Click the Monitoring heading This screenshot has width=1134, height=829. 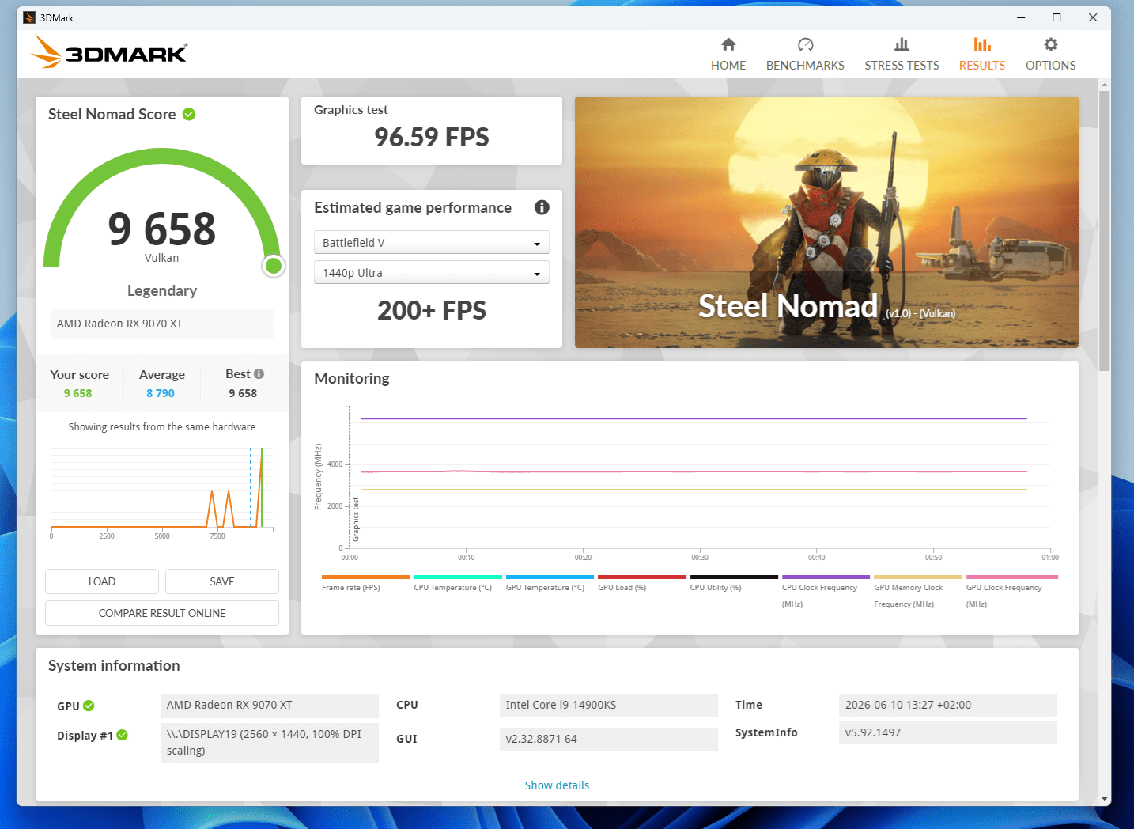coord(352,379)
